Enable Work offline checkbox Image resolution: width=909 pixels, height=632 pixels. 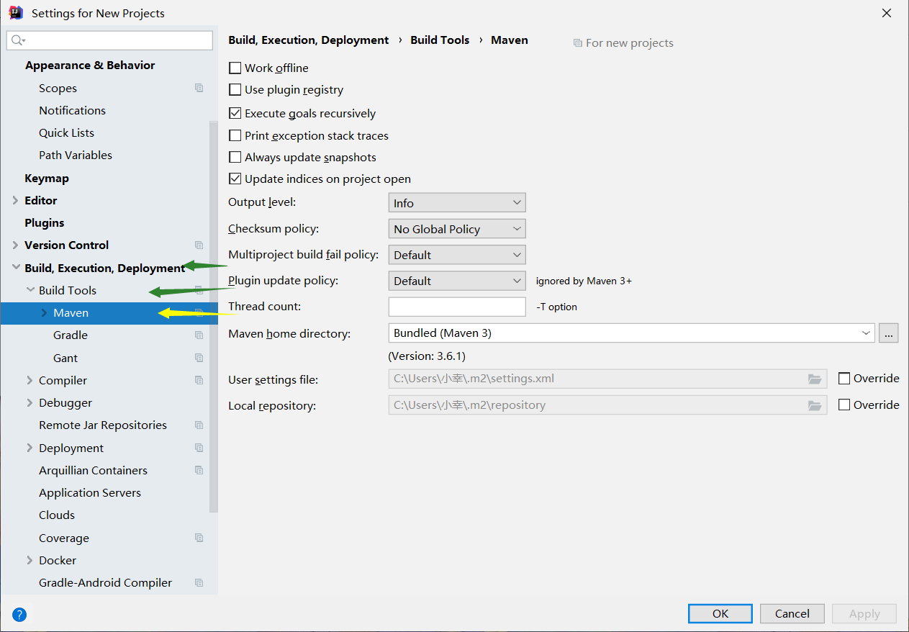pyautogui.click(x=235, y=68)
